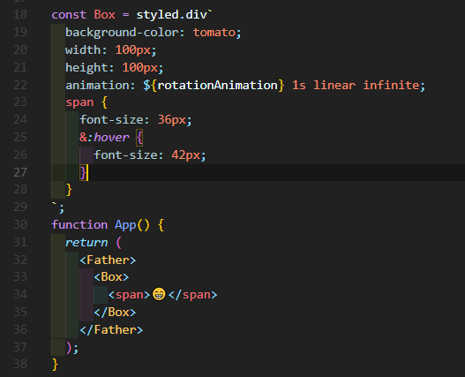Click the 'width' property on line 20

[83, 49]
